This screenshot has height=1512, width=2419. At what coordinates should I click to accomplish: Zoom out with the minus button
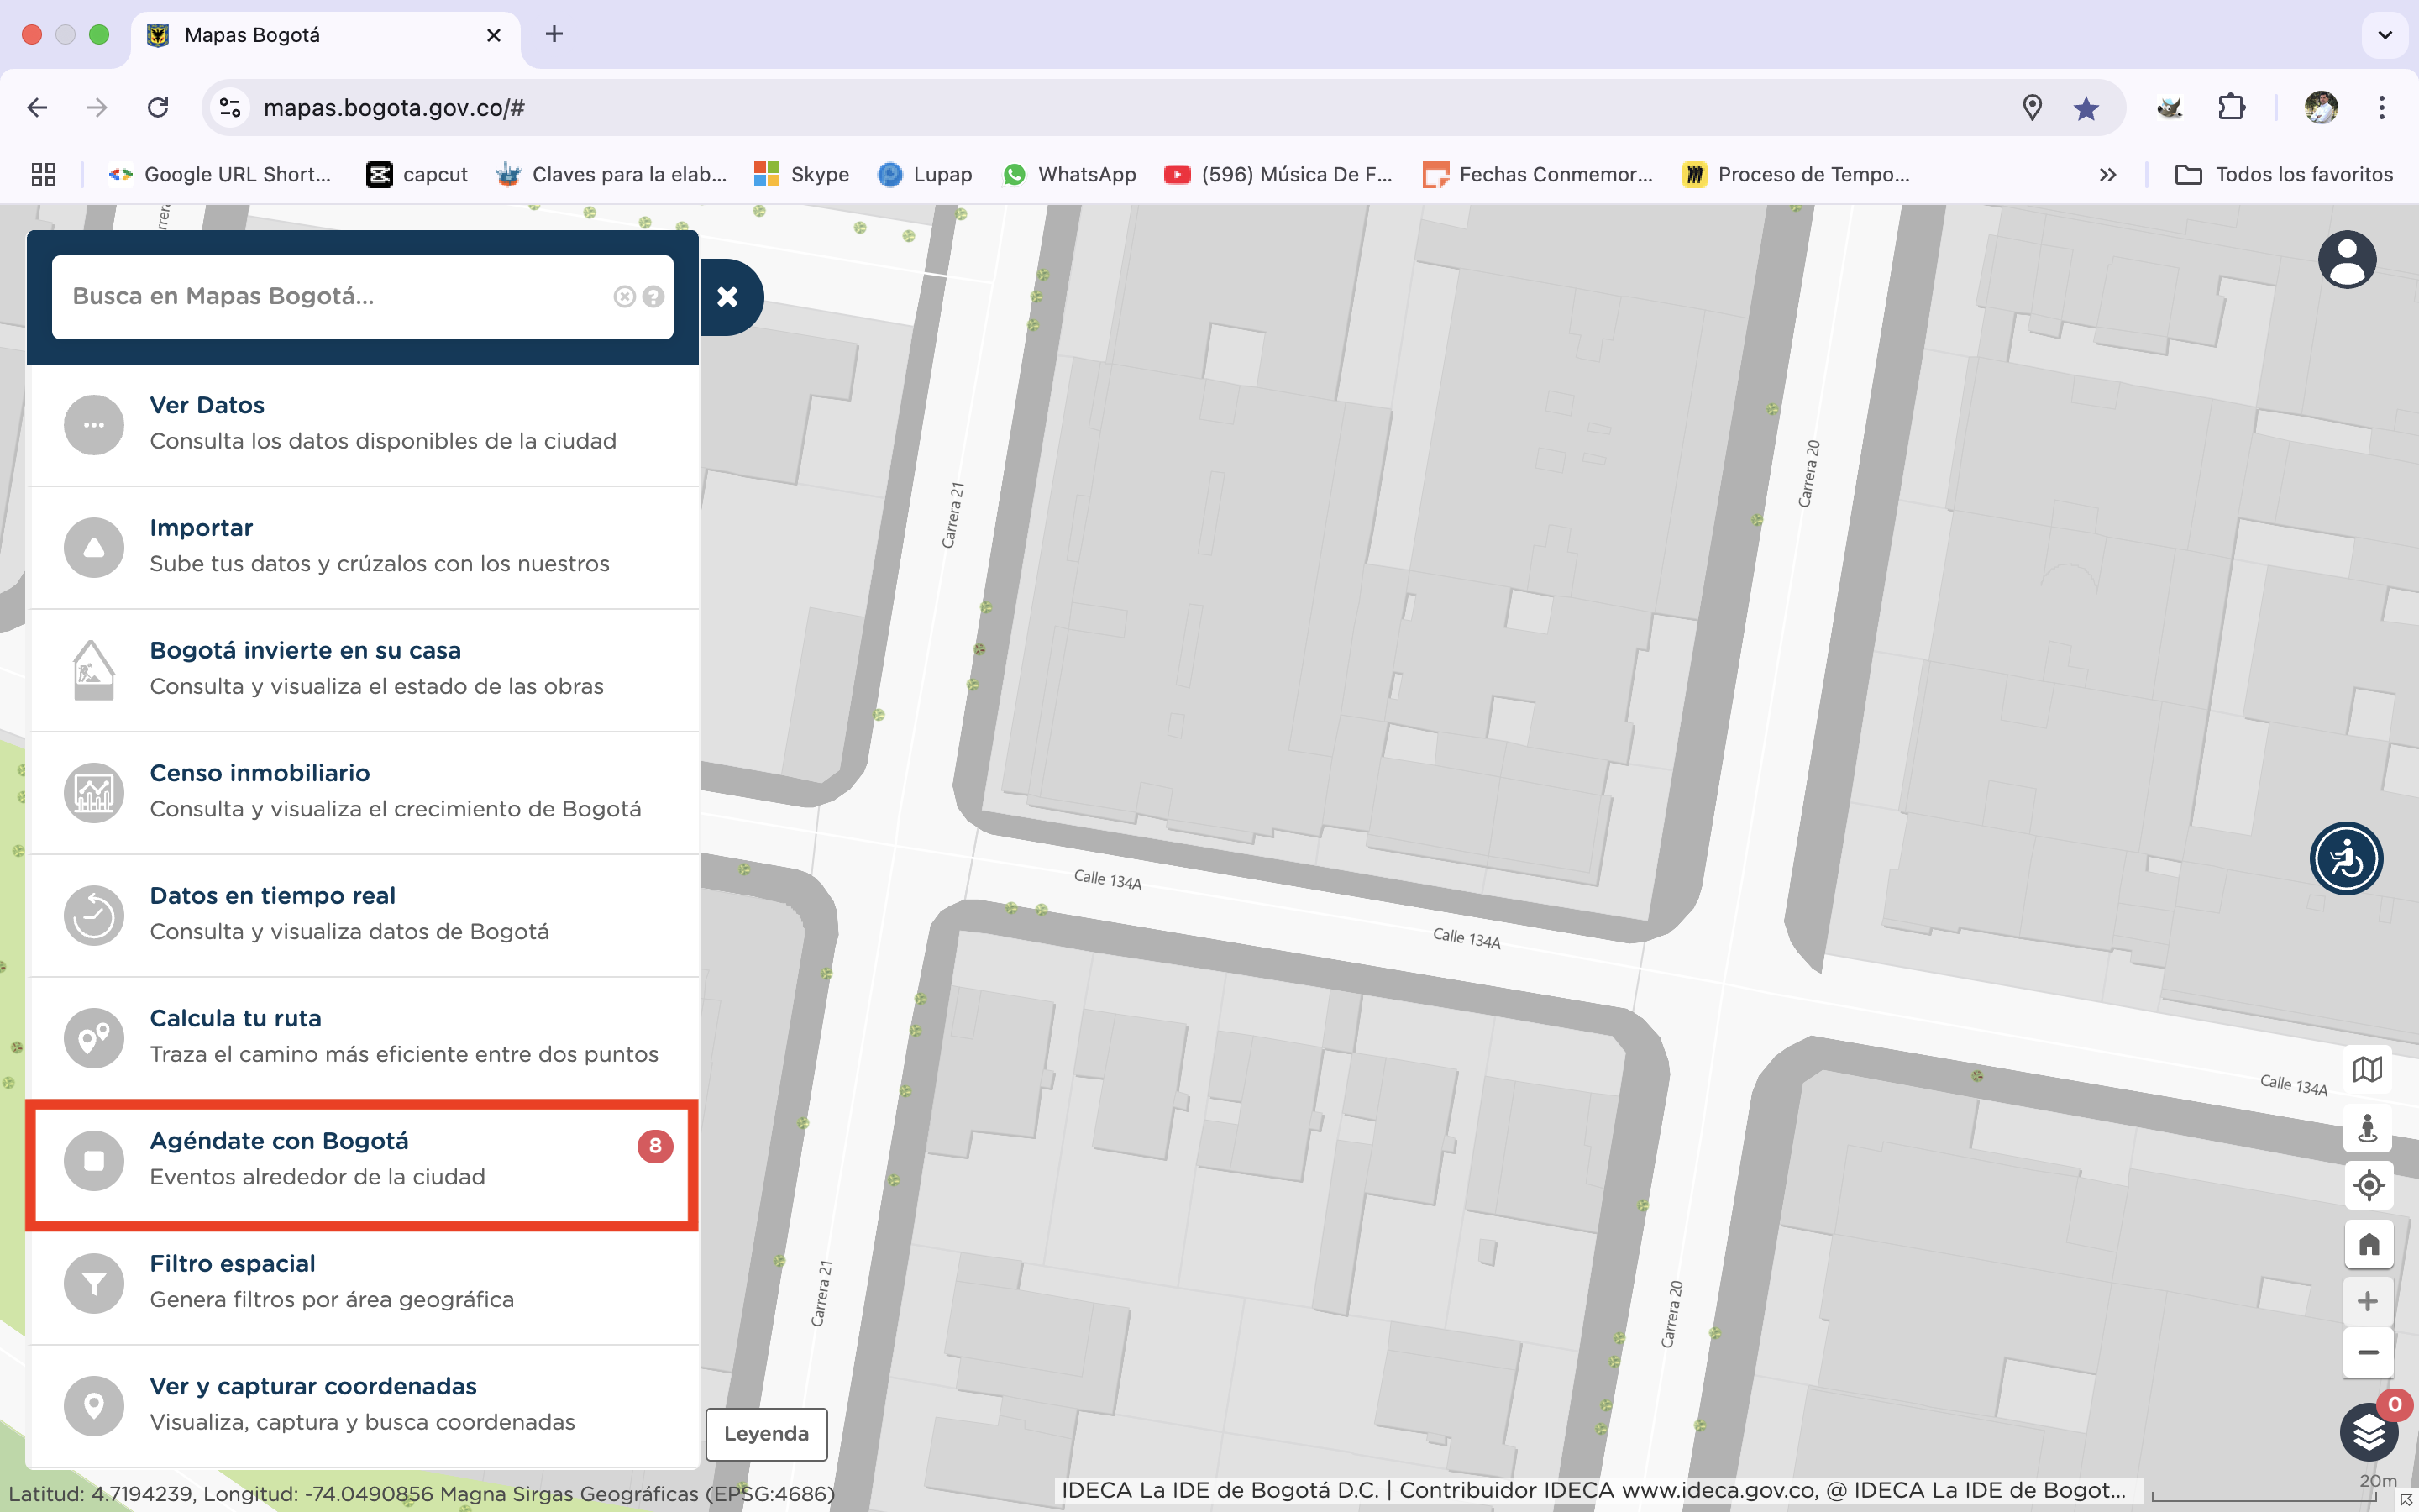click(2367, 1352)
